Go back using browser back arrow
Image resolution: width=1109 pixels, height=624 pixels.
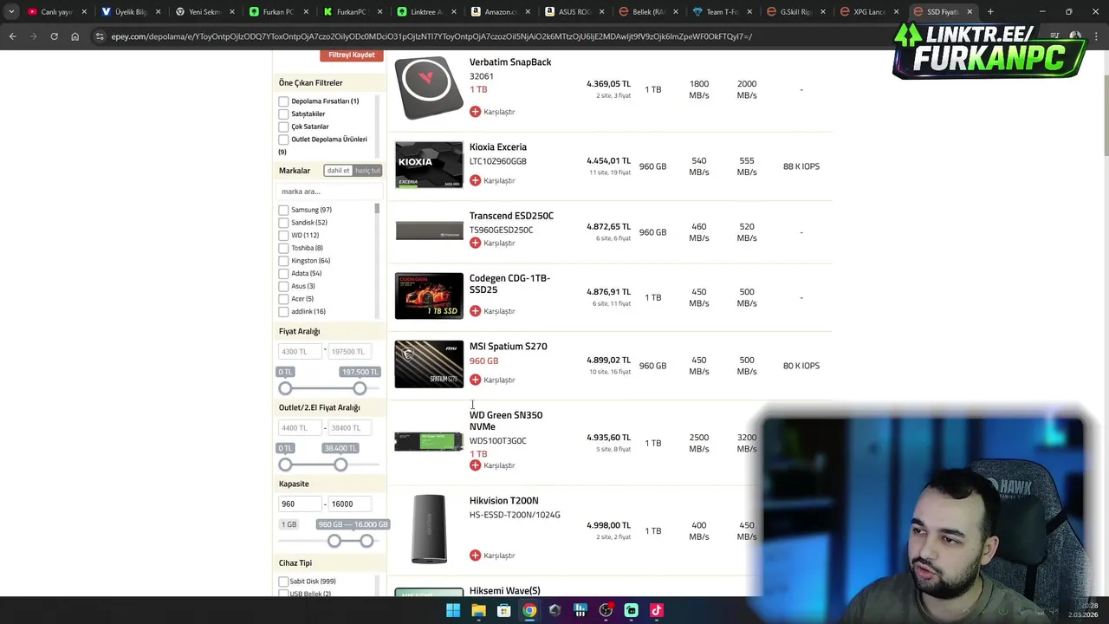pyautogui.click(x=12, y=36)
